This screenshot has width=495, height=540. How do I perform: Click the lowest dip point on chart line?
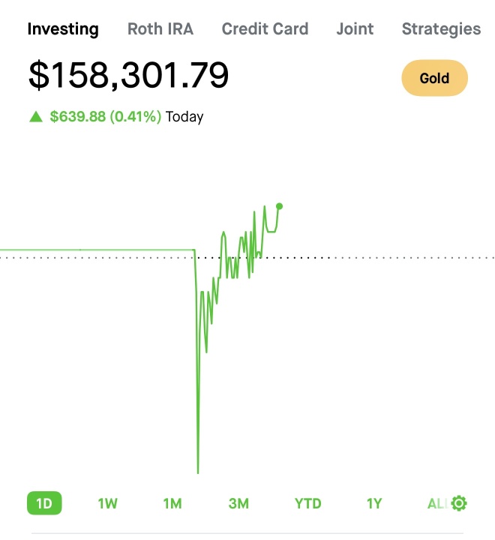pos(198,472)
